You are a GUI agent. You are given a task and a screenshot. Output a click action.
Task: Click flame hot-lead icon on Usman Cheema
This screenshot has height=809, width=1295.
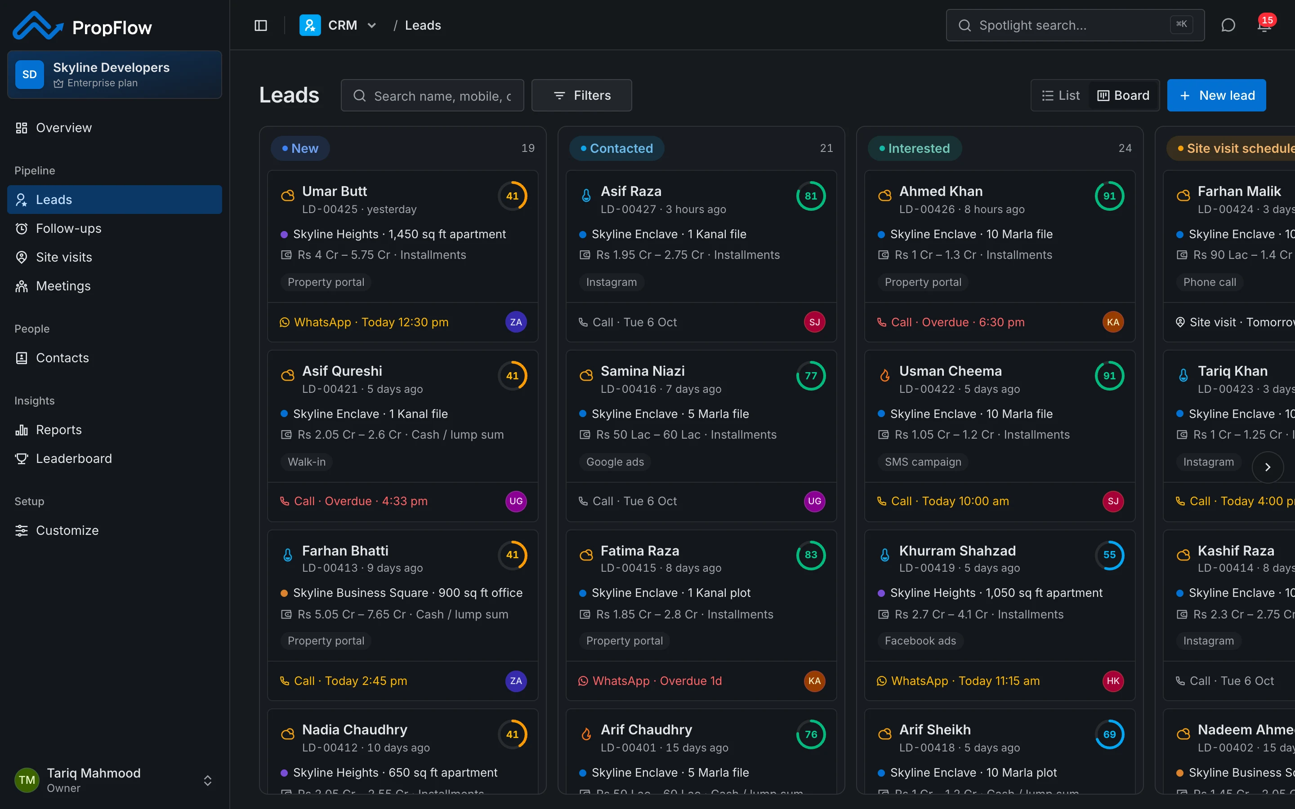[885, 376]
